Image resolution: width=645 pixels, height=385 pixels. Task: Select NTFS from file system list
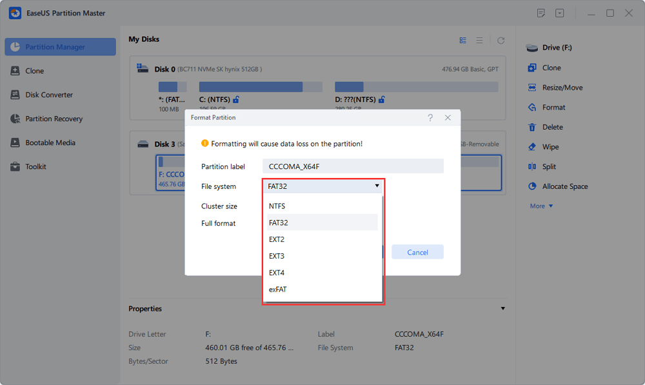pos(322,206)
